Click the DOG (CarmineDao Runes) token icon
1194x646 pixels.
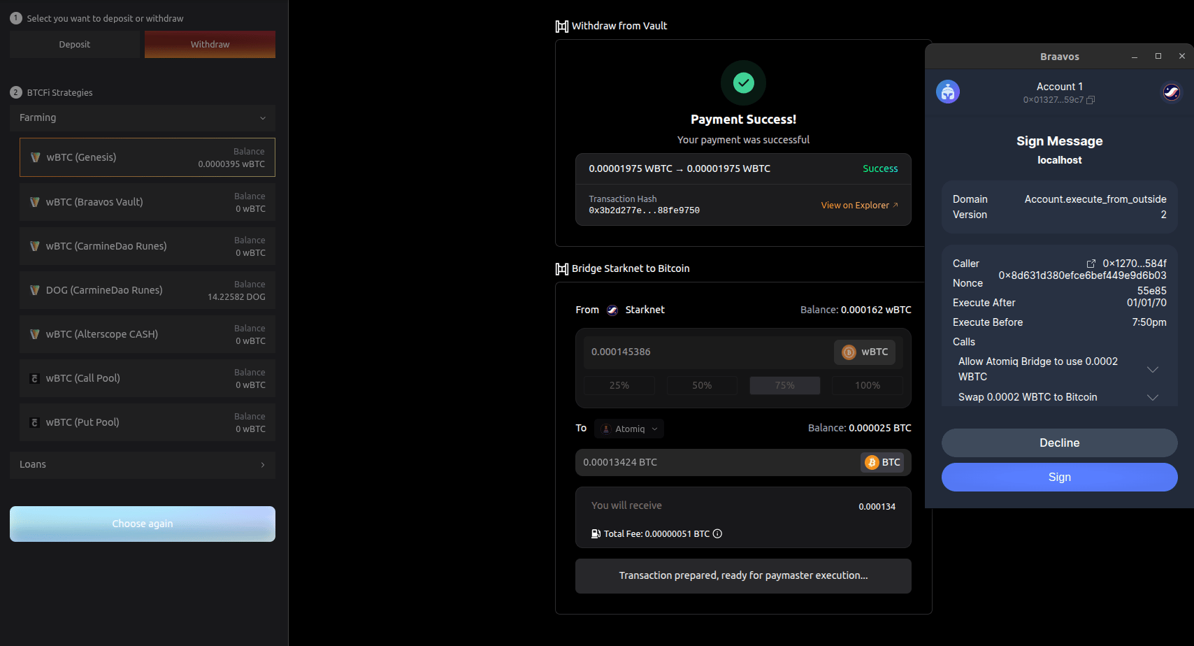[x=34, y=290]
